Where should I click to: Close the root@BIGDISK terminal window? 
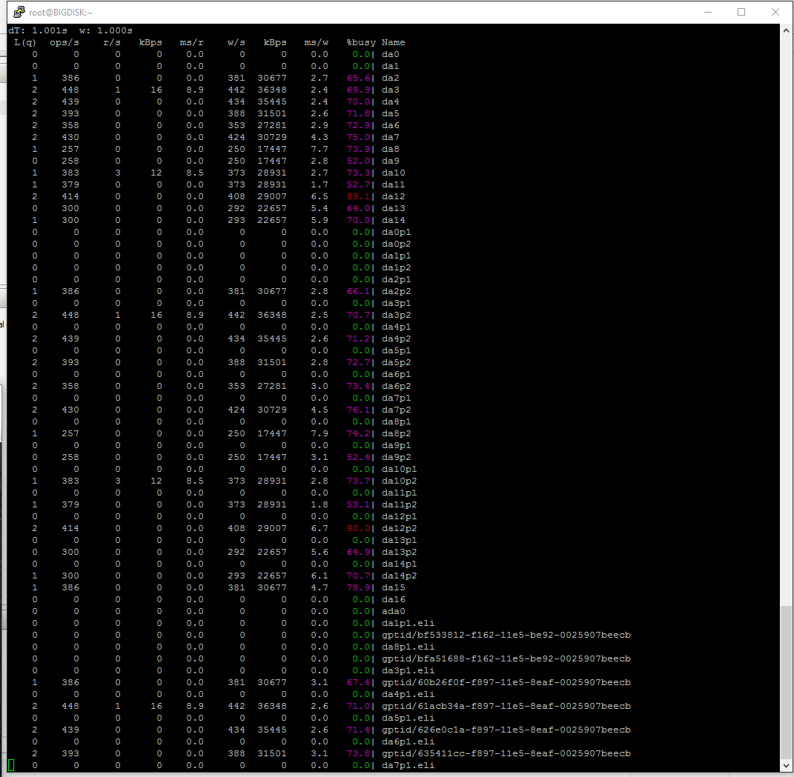click(775, 12)
